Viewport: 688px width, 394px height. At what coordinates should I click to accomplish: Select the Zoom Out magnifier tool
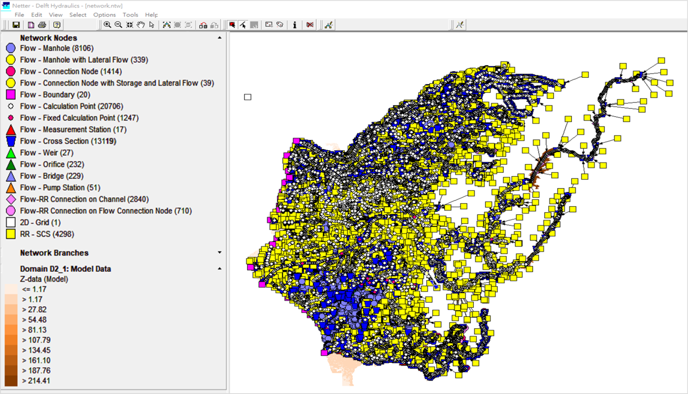tap(118, 25)
